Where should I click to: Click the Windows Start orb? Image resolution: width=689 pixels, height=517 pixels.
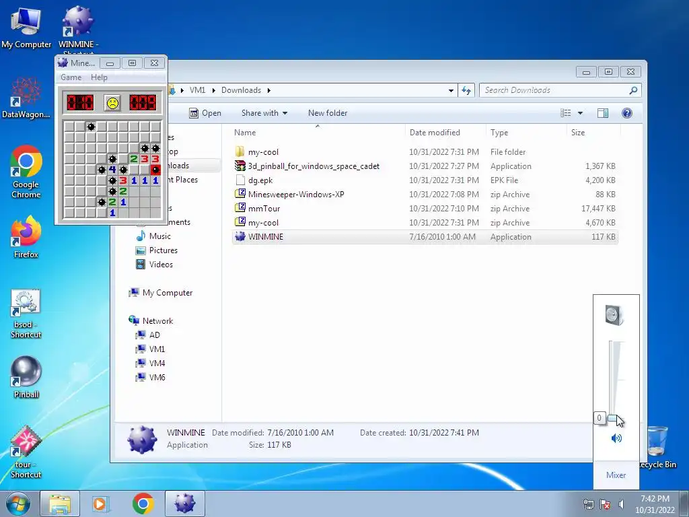[18, 504]
